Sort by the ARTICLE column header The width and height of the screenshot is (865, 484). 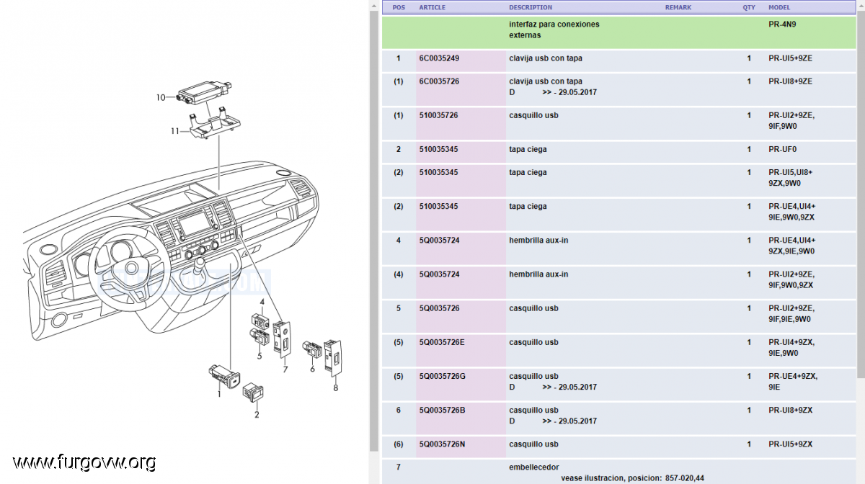point(432,7)
